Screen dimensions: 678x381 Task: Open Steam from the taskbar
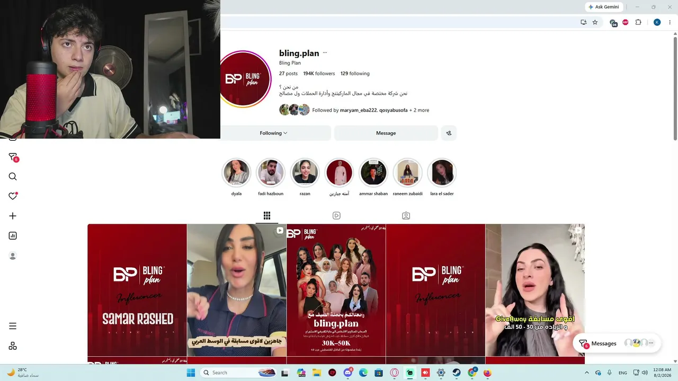pyautogui.click(x=457, y=373)
